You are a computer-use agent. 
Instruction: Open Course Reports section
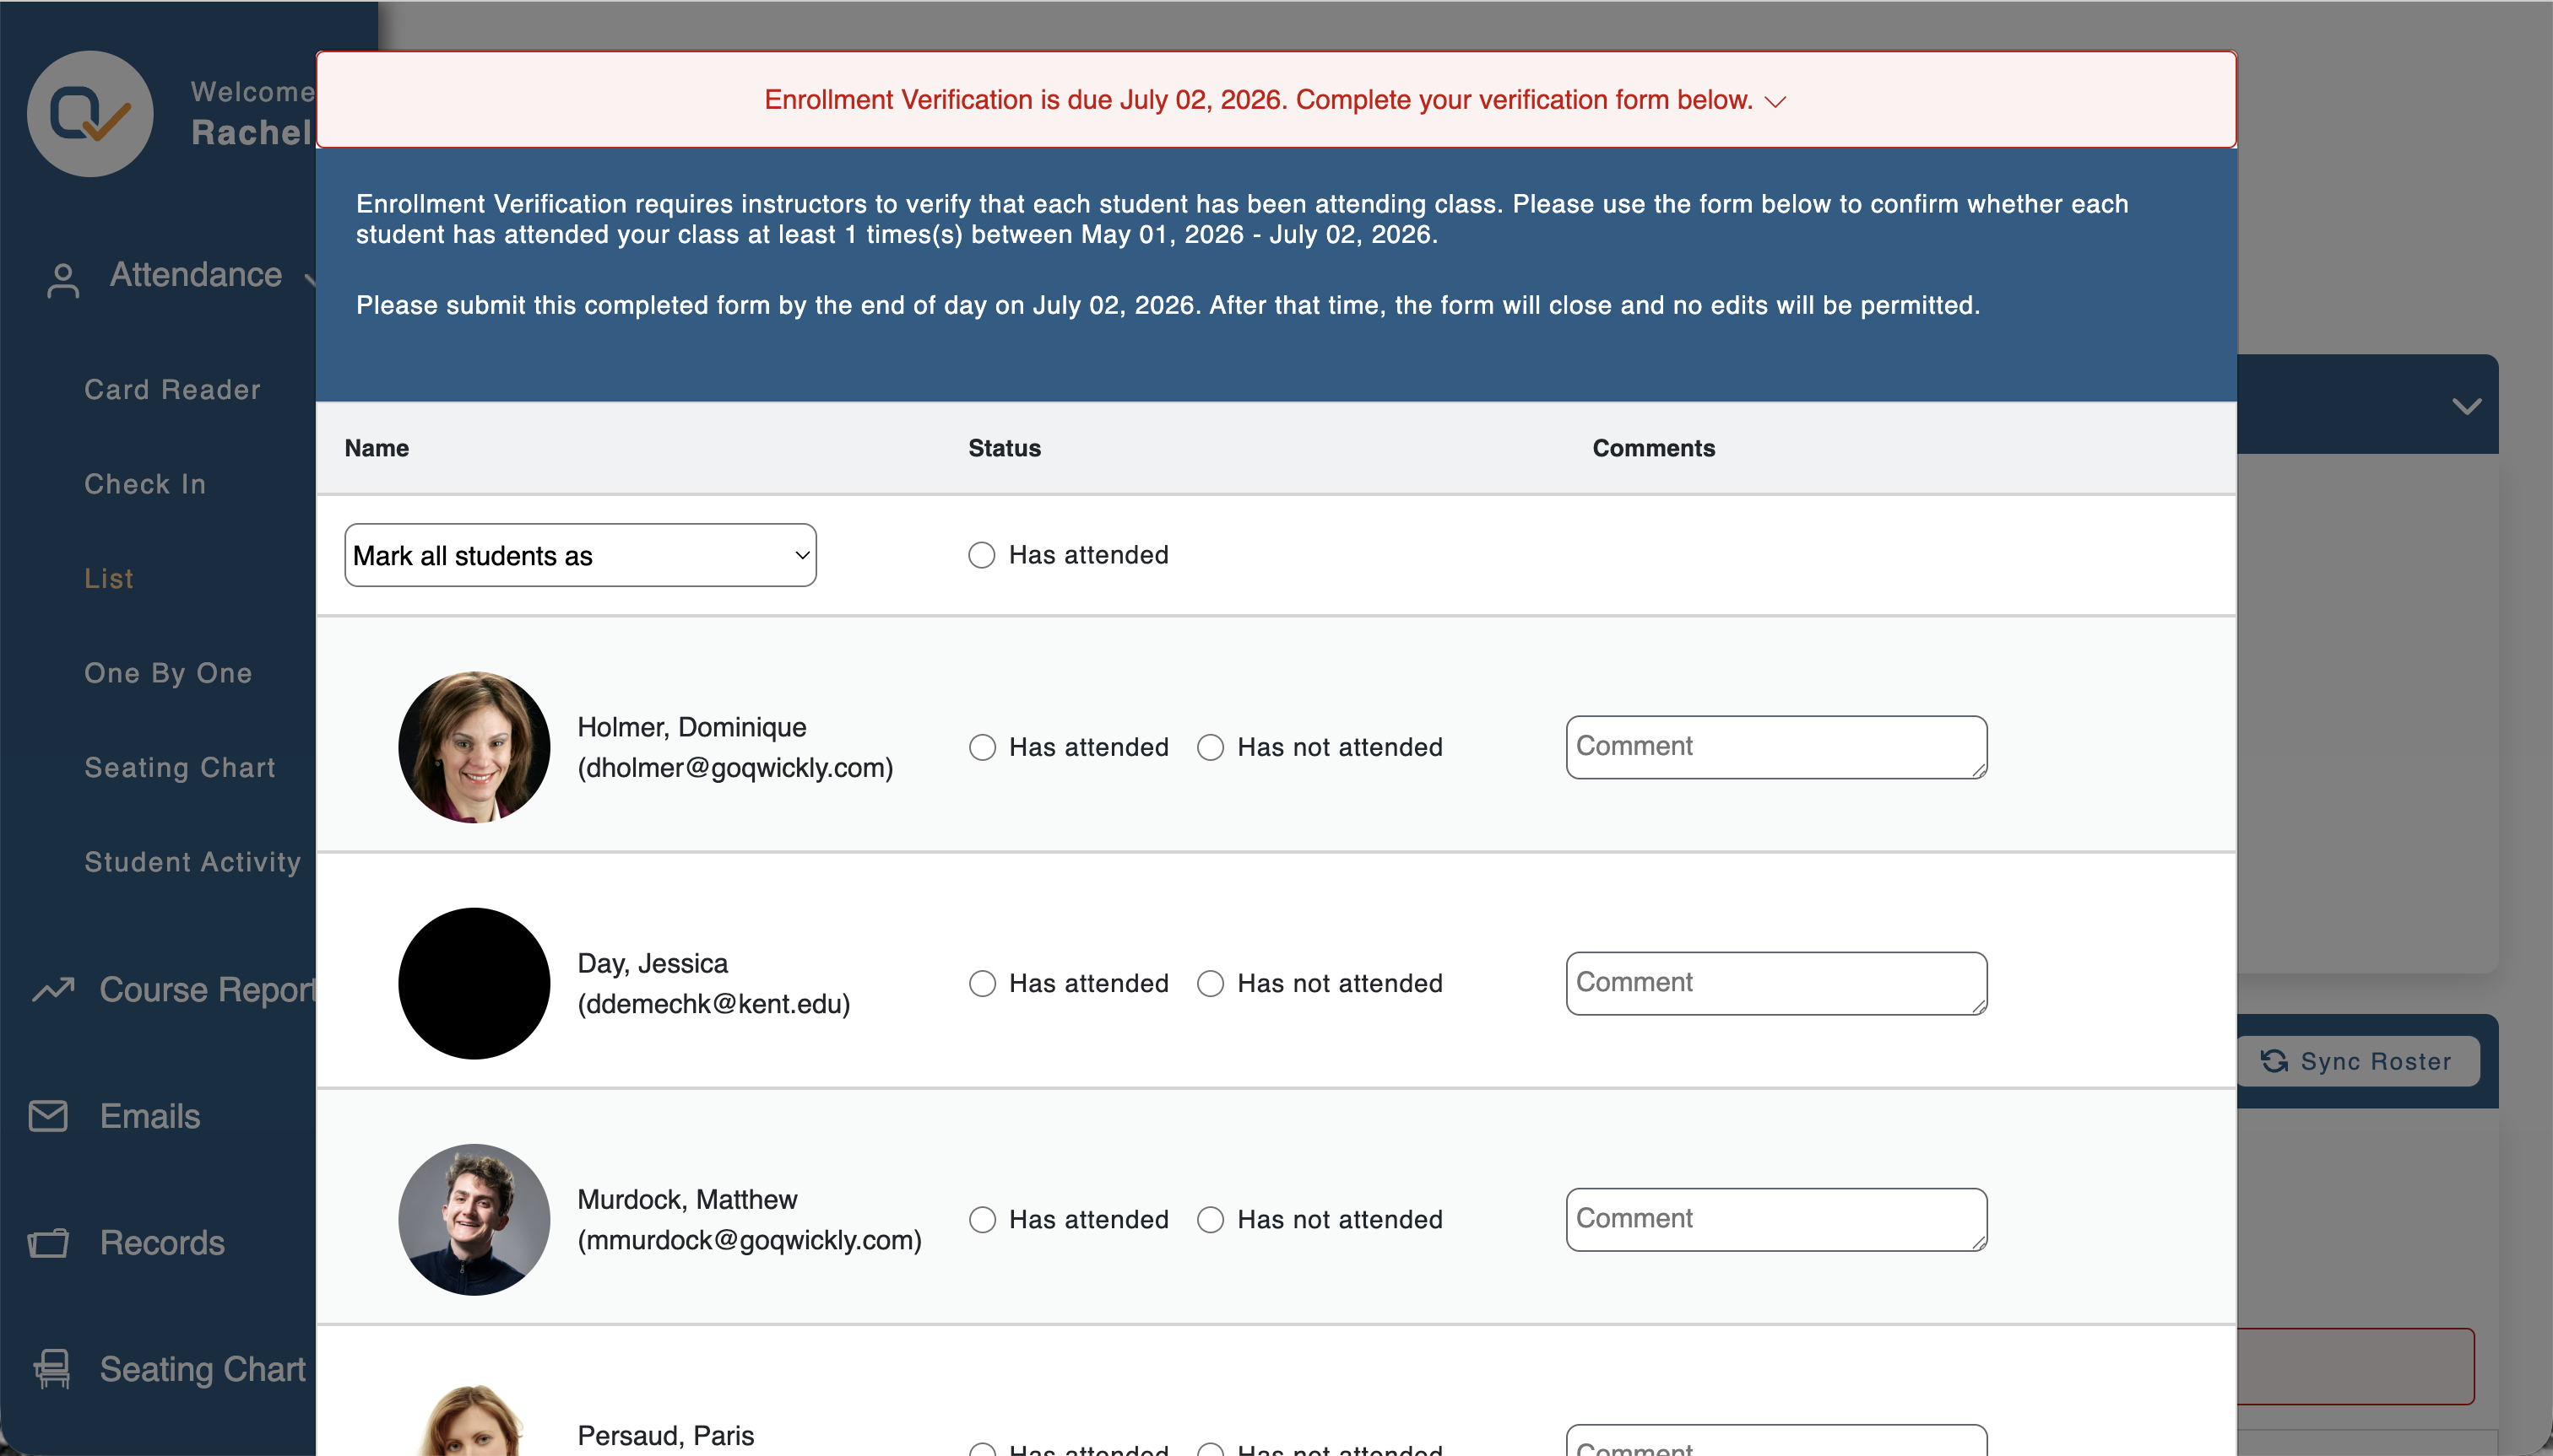[207, 989]
